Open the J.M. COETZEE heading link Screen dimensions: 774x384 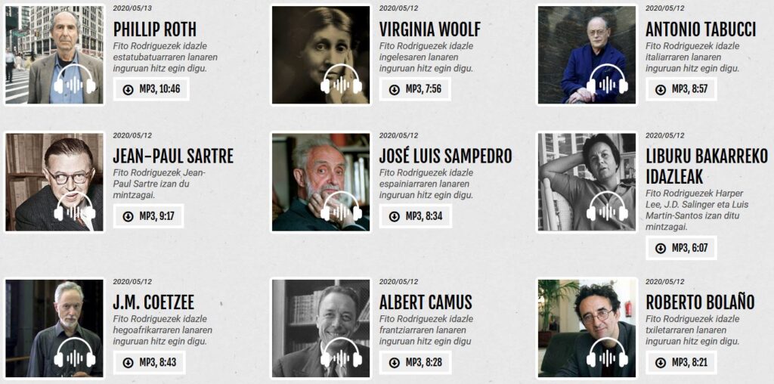coord(153,302)
